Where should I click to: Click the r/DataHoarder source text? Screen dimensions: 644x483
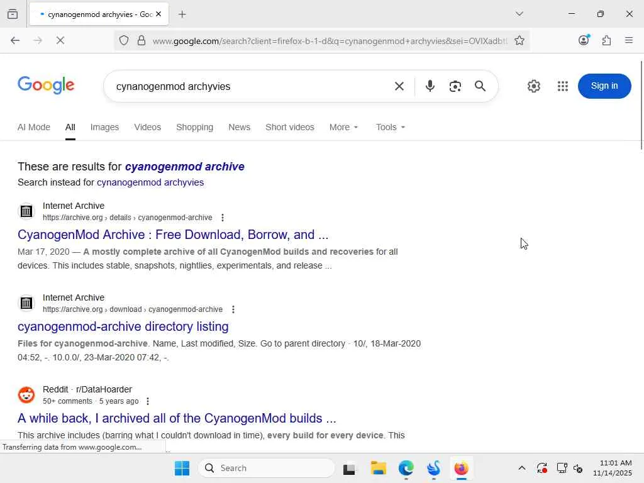pos(104,389)
